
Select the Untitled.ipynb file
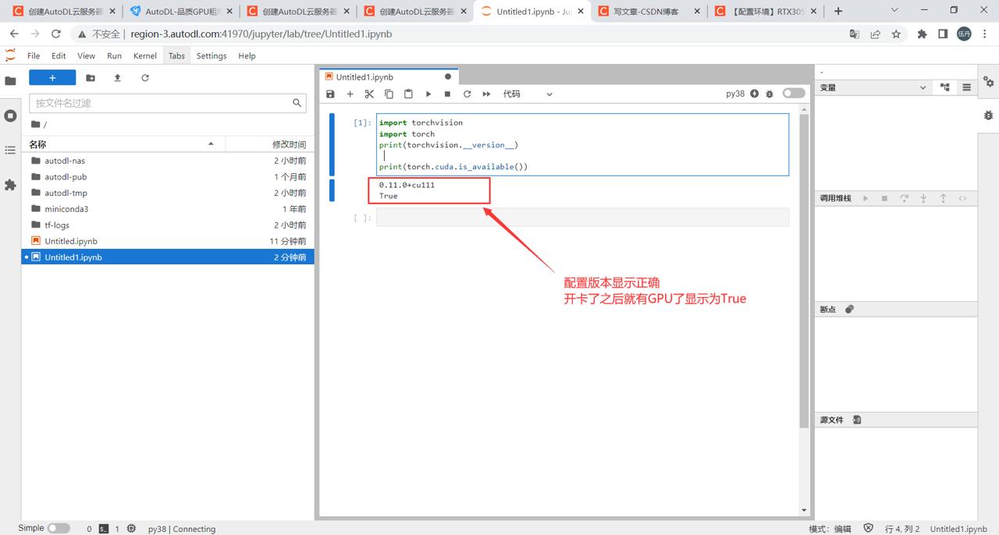[x=168, y=241]
